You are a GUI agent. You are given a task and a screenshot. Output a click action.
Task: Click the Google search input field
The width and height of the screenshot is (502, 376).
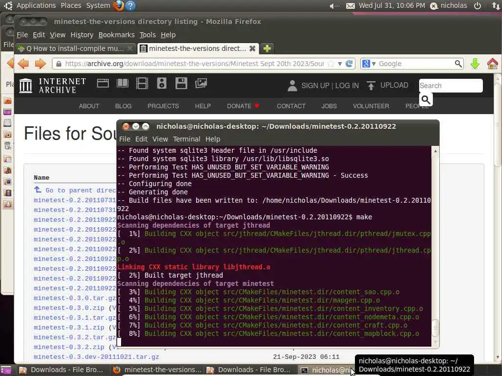coord(416,64)
